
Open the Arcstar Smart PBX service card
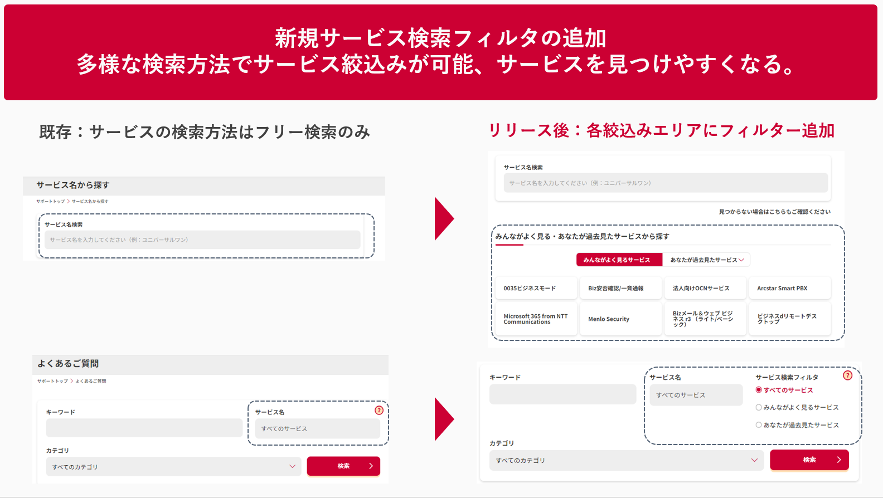(789, 289)
